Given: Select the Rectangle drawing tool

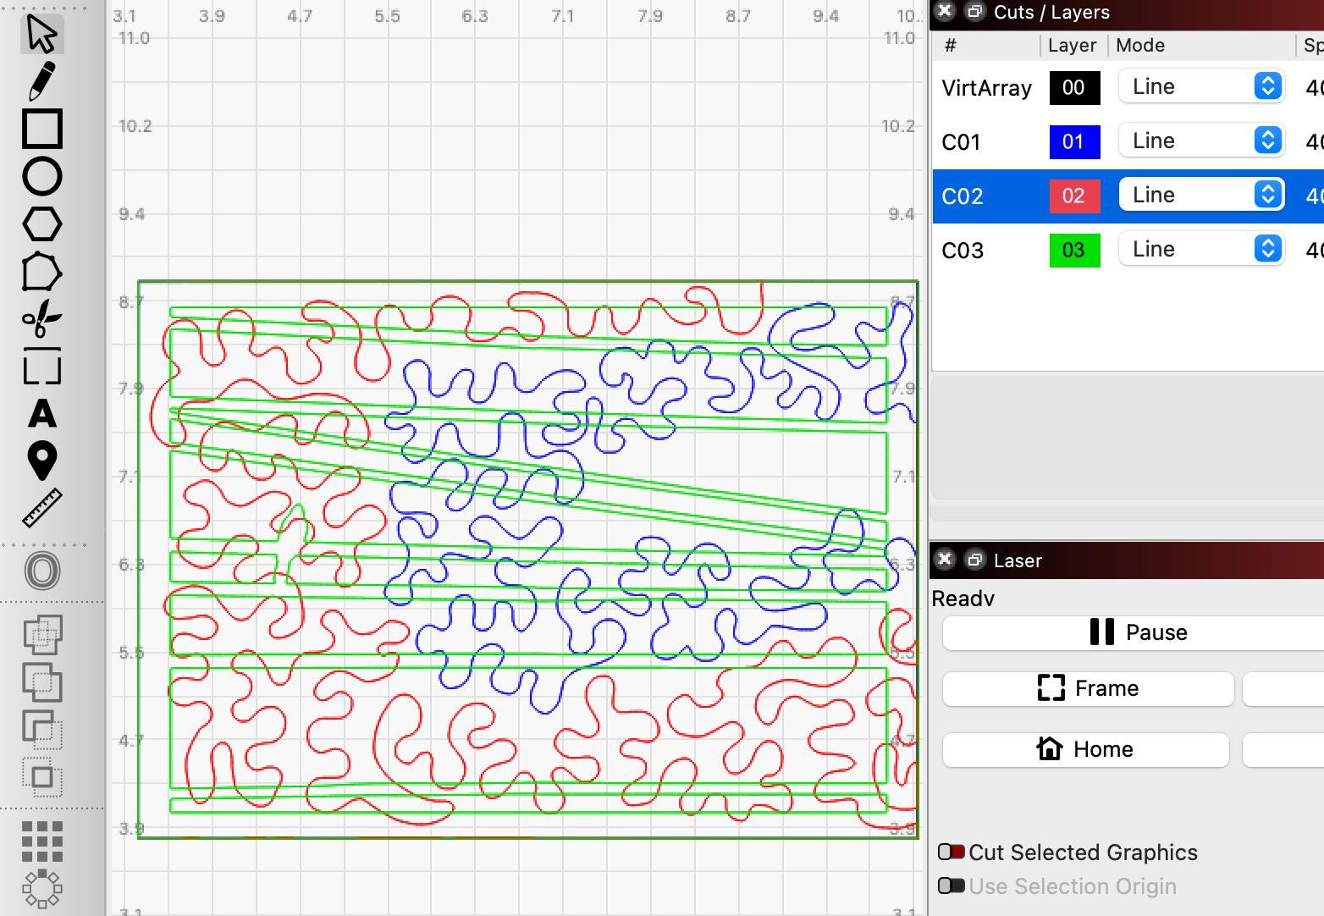Looking at the screenshot, I should pos(41,129).
